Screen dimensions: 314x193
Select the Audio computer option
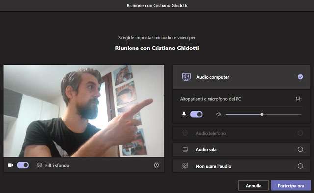pyautogui.click(x=241, y=77)
